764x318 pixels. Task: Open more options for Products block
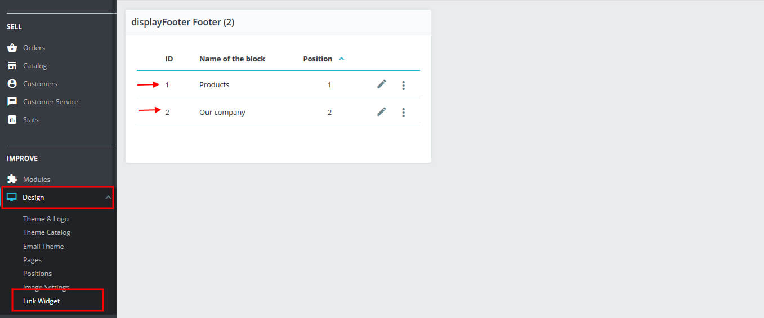404,85
